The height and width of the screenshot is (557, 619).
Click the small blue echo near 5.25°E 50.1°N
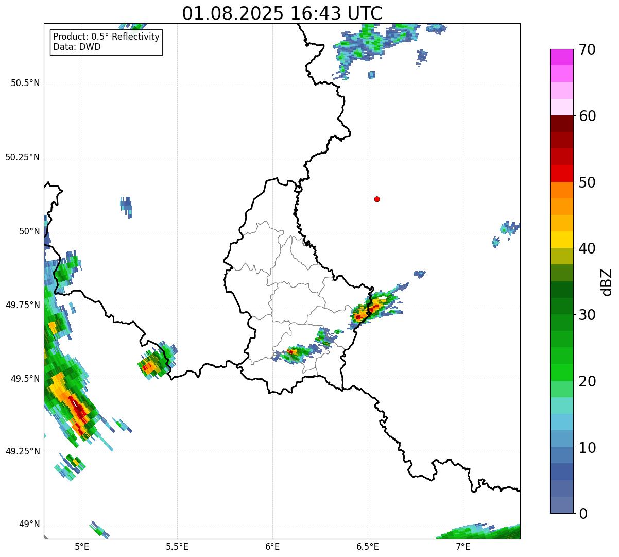pyautogui.click(x=127, y=207)
